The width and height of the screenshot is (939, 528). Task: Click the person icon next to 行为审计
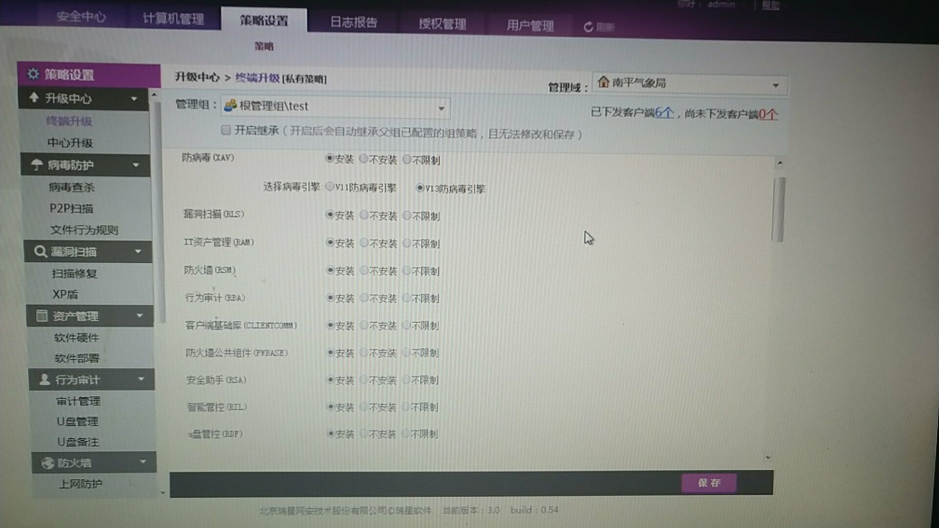(45, 379)
